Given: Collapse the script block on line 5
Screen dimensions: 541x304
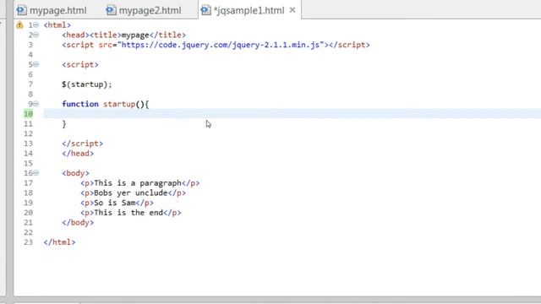Looking at the screenshot, I should (36, 64).
